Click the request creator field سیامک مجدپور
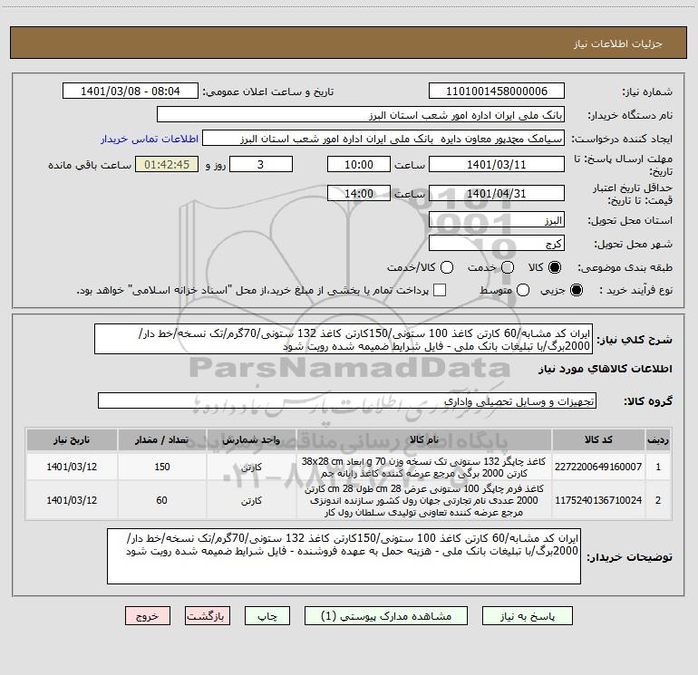698x675 pixels. (x=383, y=139)
